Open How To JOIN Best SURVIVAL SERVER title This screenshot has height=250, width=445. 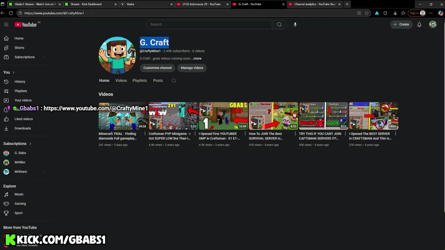pyautogui.click(x=266, y=136)
